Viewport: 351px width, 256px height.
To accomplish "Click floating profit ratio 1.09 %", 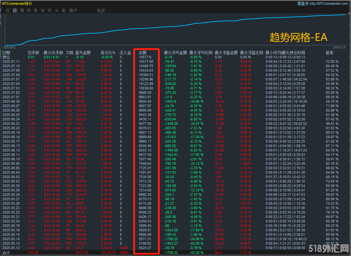I will pyautogui.click(x=245, y=163).
